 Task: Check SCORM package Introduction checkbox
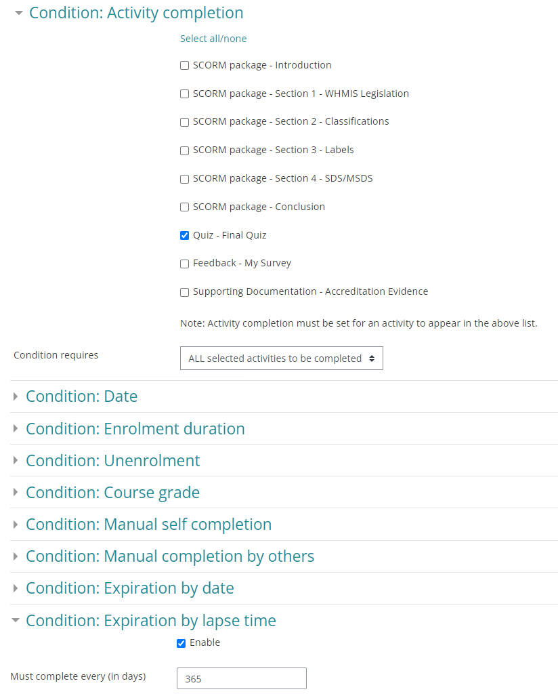coord(184,66)
